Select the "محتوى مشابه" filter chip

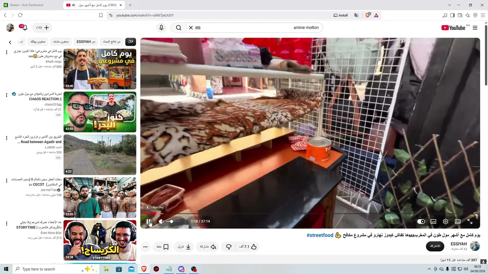click(x=61, y=42)
